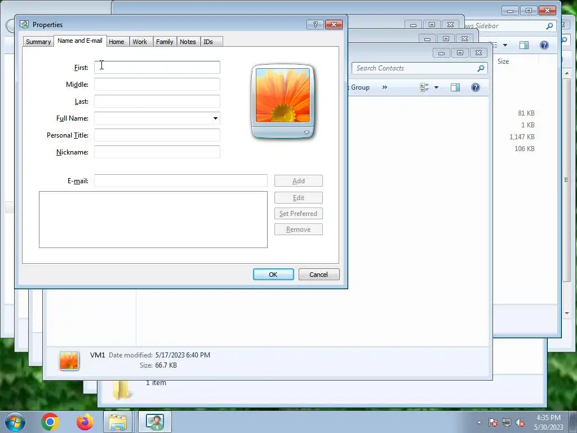This screenshot has height=433, width=577.
Task: Open Windows Explorer from the taskbar
Action: [x=118, y=422]
